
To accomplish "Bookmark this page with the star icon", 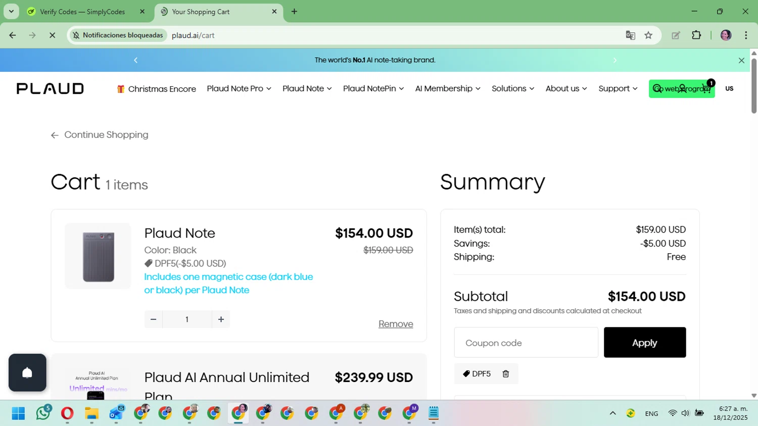I will pos(648,35).
